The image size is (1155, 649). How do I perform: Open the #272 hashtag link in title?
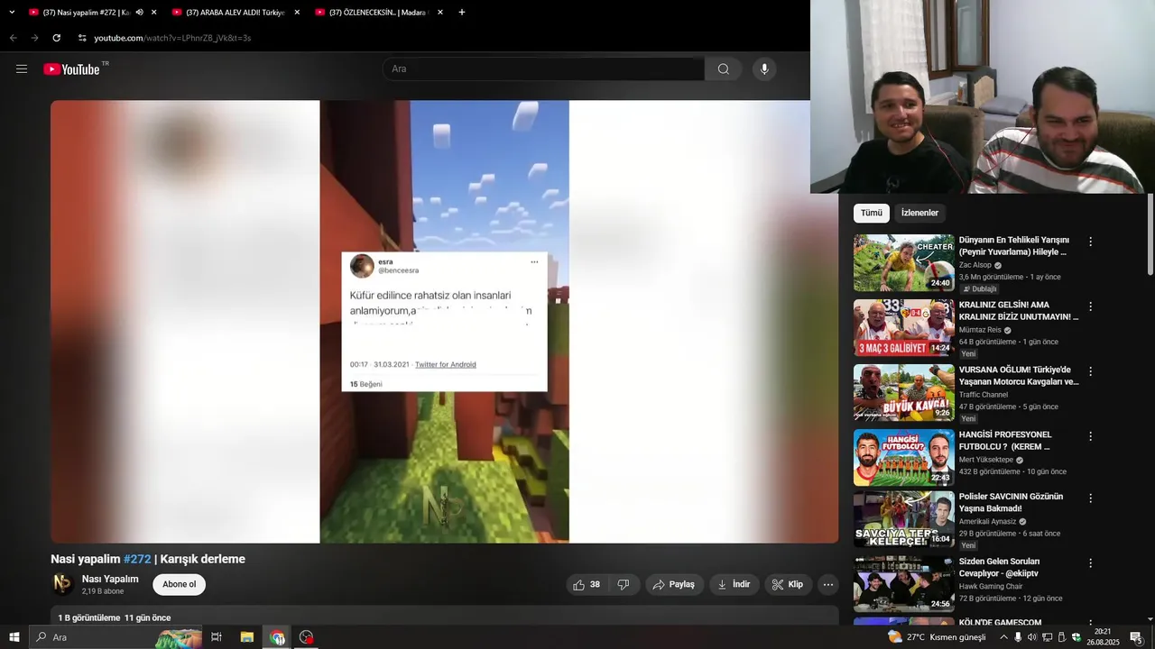pyautogui.click(x=137, y=559)
